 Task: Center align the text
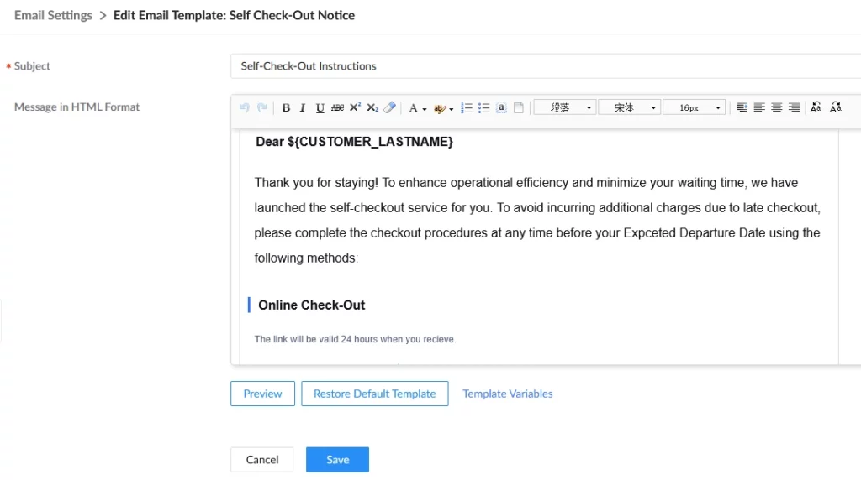tap(776, 107)
